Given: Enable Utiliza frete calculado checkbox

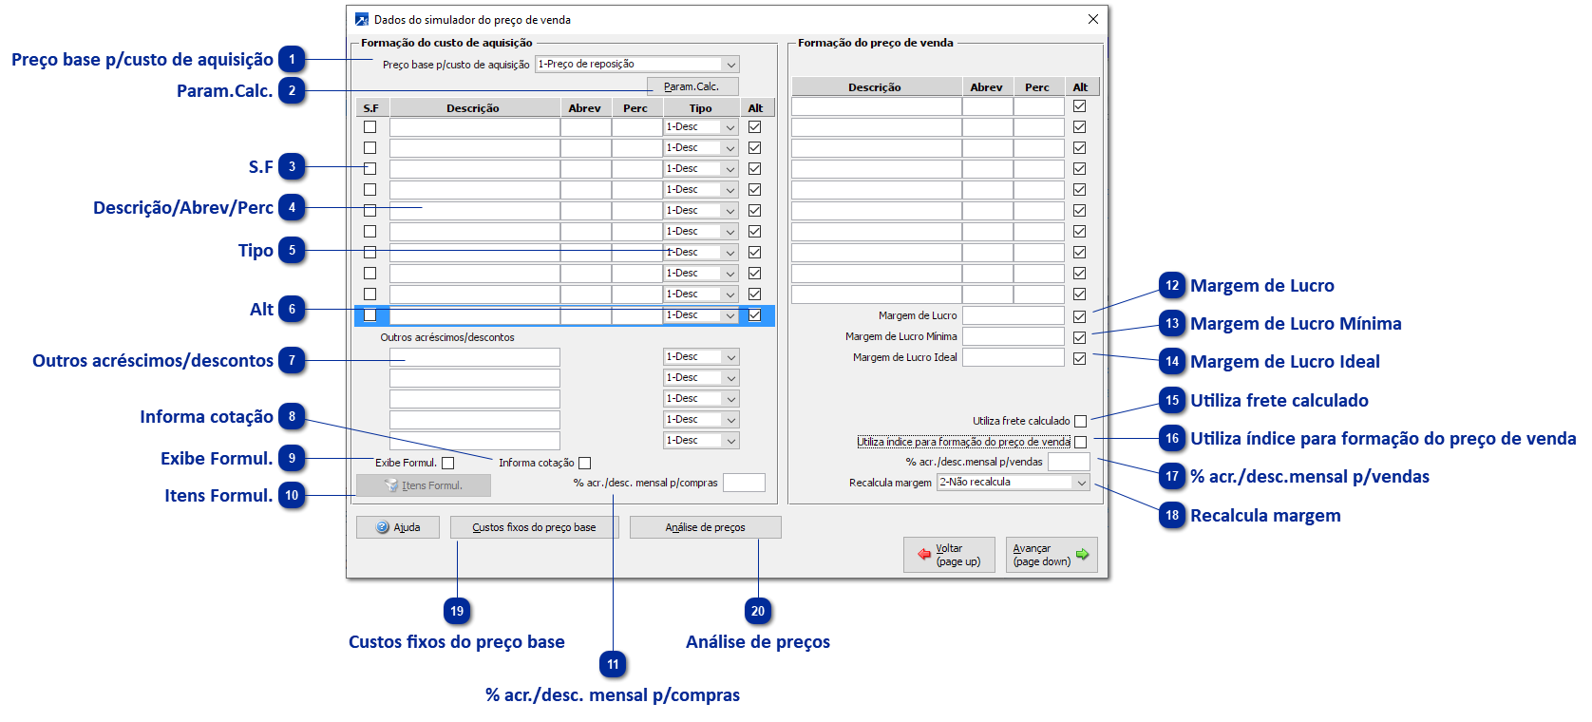Looking at the screenshot, I should (1080, 421).
